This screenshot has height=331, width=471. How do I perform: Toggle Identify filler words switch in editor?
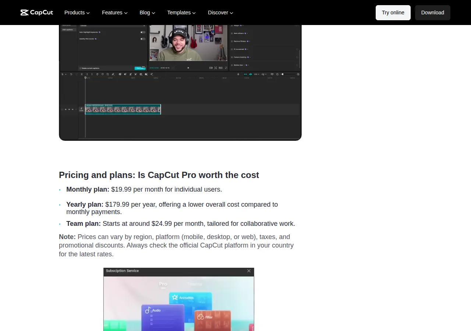pyautogui.click(x=143, y=39)
